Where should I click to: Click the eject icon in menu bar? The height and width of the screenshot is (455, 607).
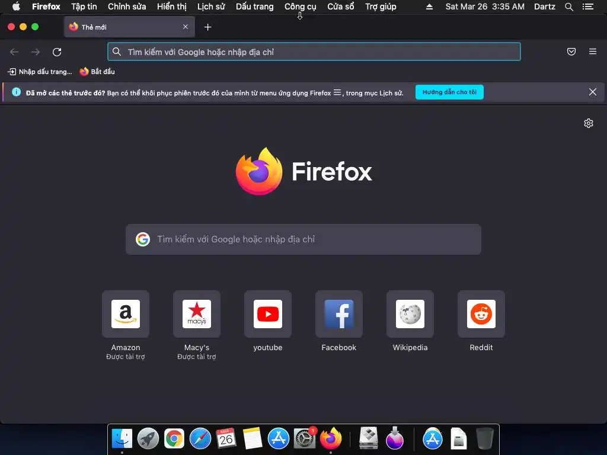coord(429,7)
